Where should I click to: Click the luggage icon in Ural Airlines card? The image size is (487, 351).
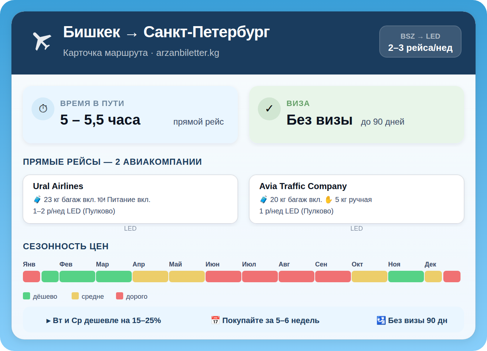coord(37,199)
